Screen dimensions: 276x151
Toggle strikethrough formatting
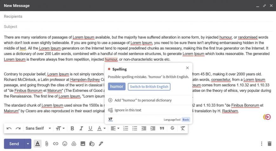pos(172,128)
